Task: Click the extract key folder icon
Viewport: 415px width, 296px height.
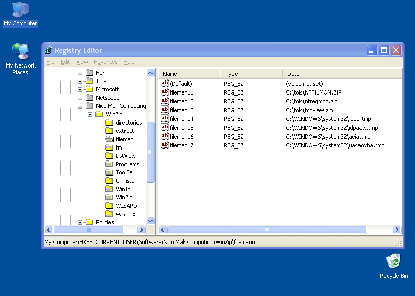Action: pos(109,131)
